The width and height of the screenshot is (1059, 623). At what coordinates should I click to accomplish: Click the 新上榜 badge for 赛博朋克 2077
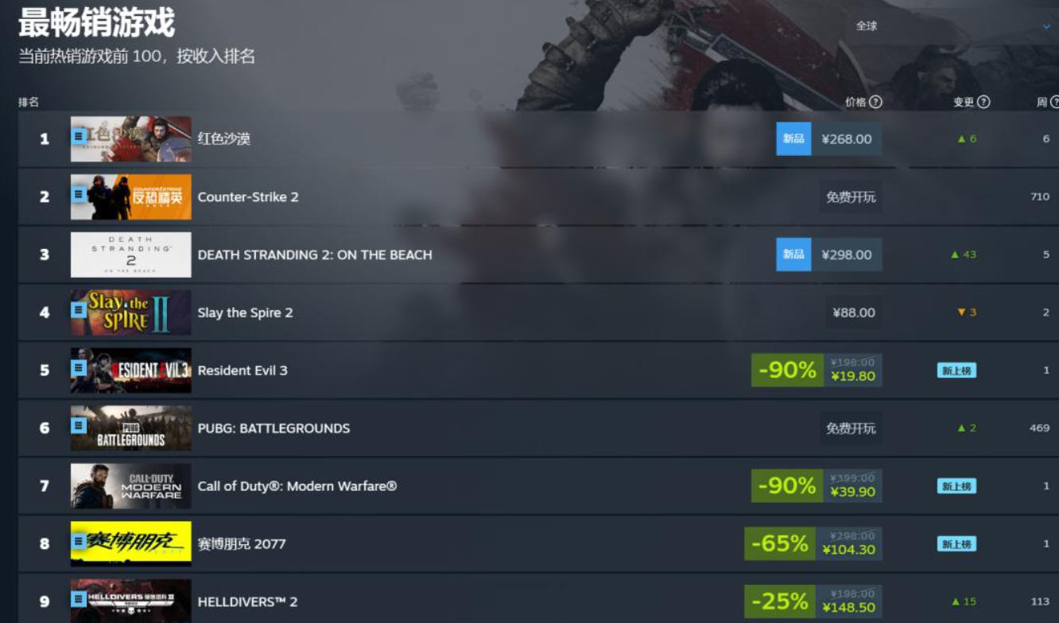pos(956,544)
